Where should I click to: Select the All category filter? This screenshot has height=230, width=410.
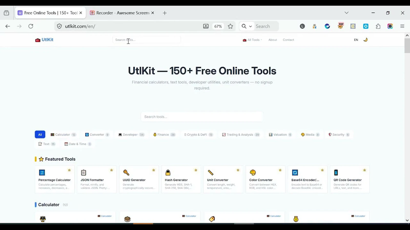click(40, 134)
